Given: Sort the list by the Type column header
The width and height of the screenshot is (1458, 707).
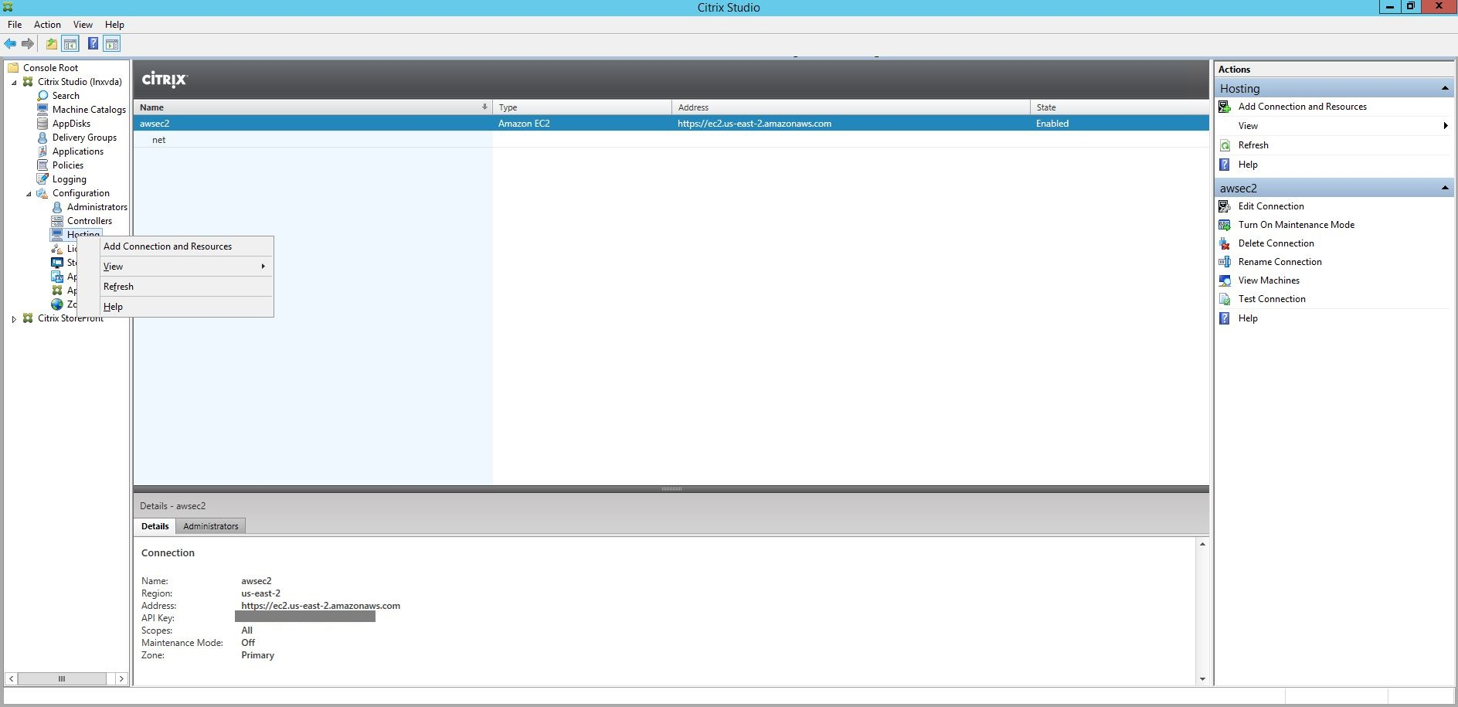Looking at the screenshot, I should point(582,107).
